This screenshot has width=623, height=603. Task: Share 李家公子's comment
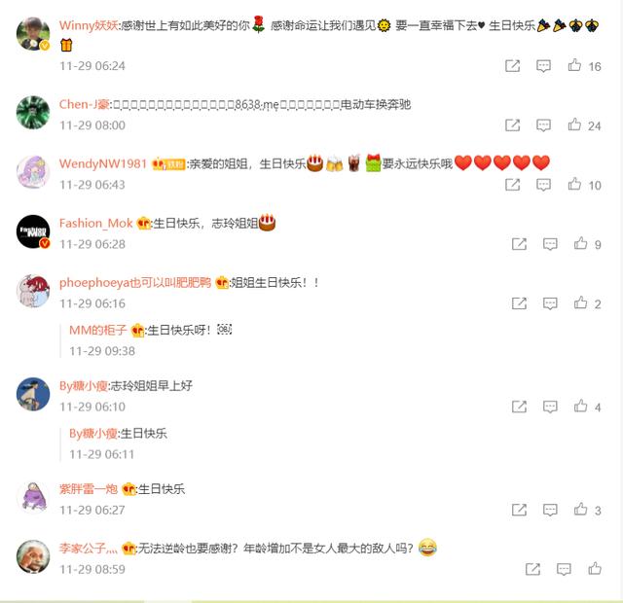(x=532, y=569)
